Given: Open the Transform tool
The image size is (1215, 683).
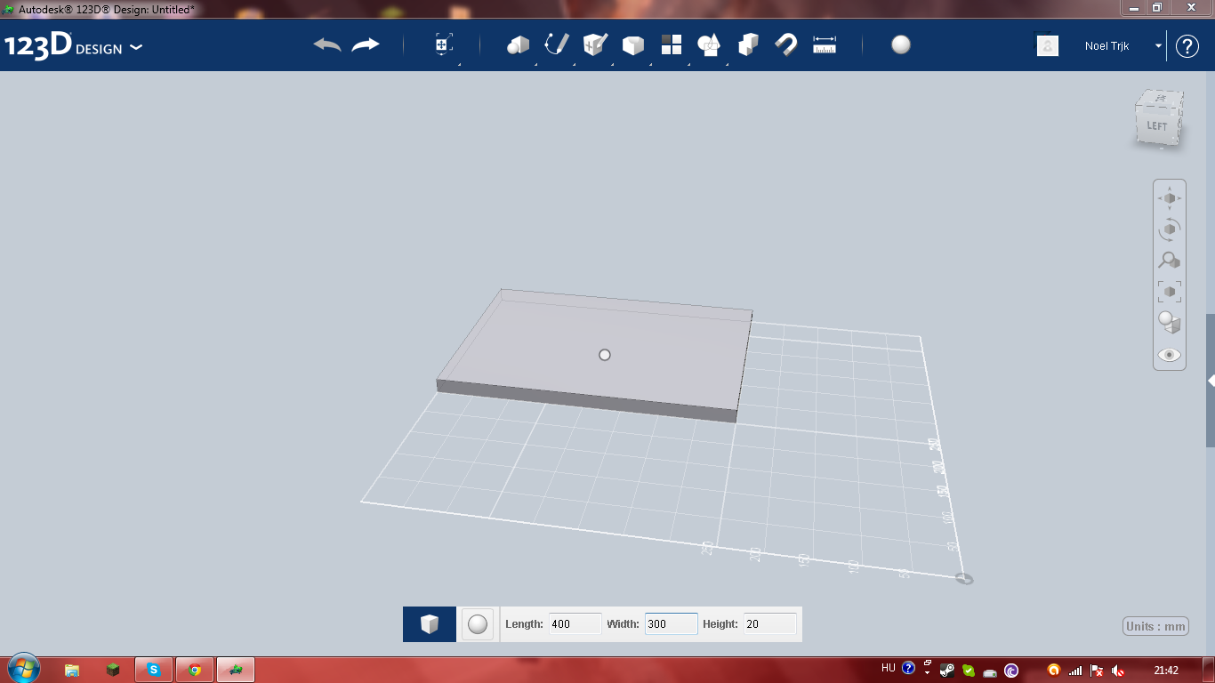Looking at the screenshot, I should tap(444, 45).
